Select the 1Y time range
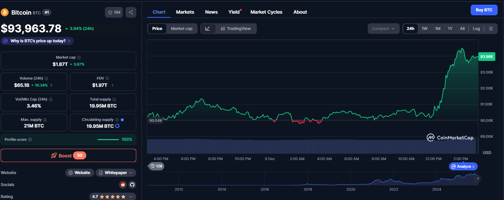The image size is (504, 200). click(450, 29)
